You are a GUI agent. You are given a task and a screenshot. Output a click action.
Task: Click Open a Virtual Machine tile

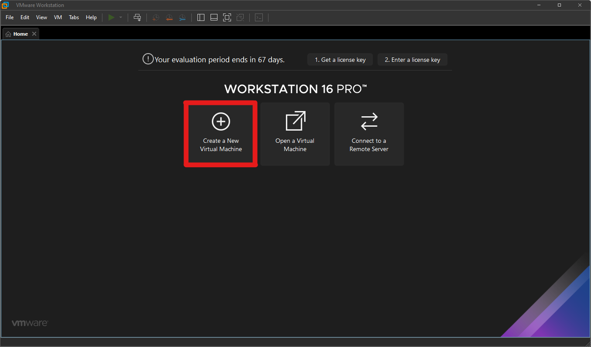pyautogui.click(x=295, y=134)
